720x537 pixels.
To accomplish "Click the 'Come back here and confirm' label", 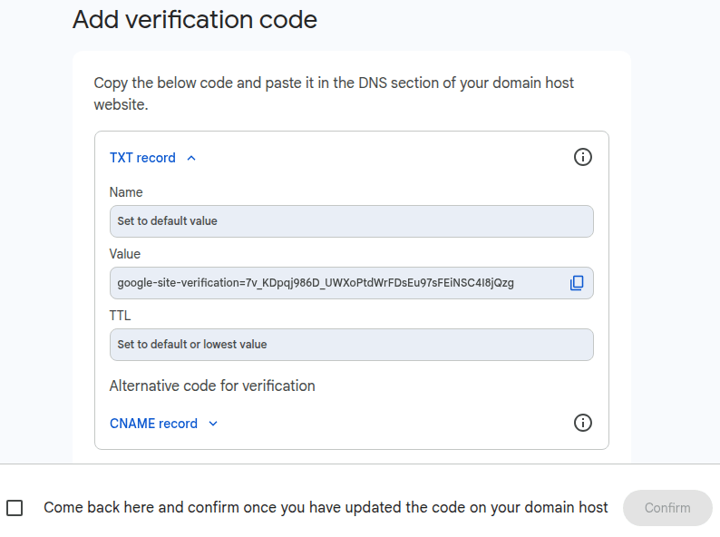I will point(326,507).
